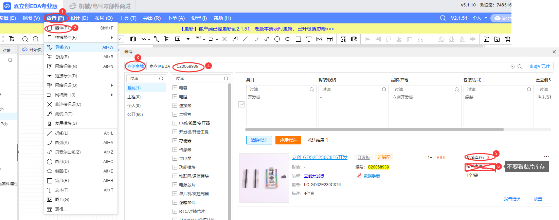Click the zoom out magnifier icon
Image resolution: width=559 pixels, height=220 pixels.
pyautogui.click(x=36, y=39)
